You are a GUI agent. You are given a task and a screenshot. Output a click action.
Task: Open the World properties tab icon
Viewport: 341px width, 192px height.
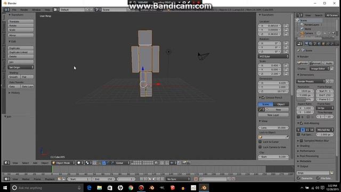319,44
